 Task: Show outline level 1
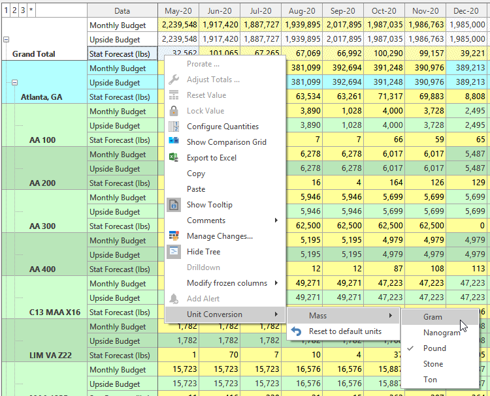coord(6,10)
